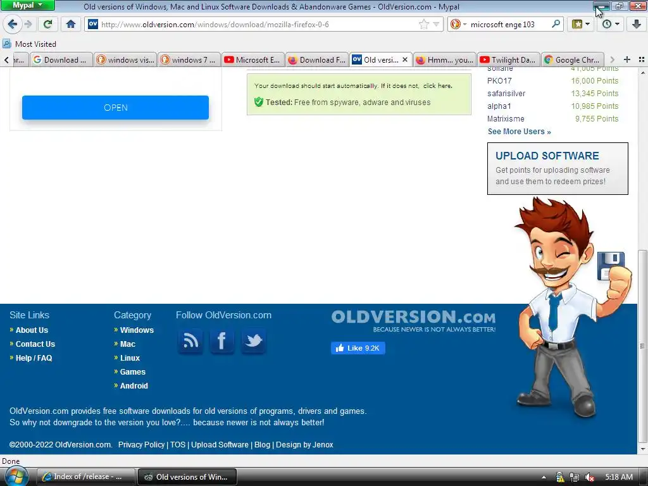
Task: Switch to the Hmm... you... tab
Action: coord(444,60)
